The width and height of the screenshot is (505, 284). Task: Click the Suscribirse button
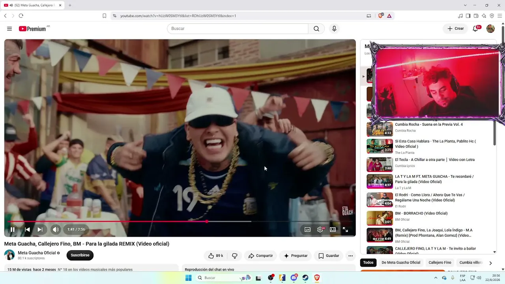pos(80,255)
